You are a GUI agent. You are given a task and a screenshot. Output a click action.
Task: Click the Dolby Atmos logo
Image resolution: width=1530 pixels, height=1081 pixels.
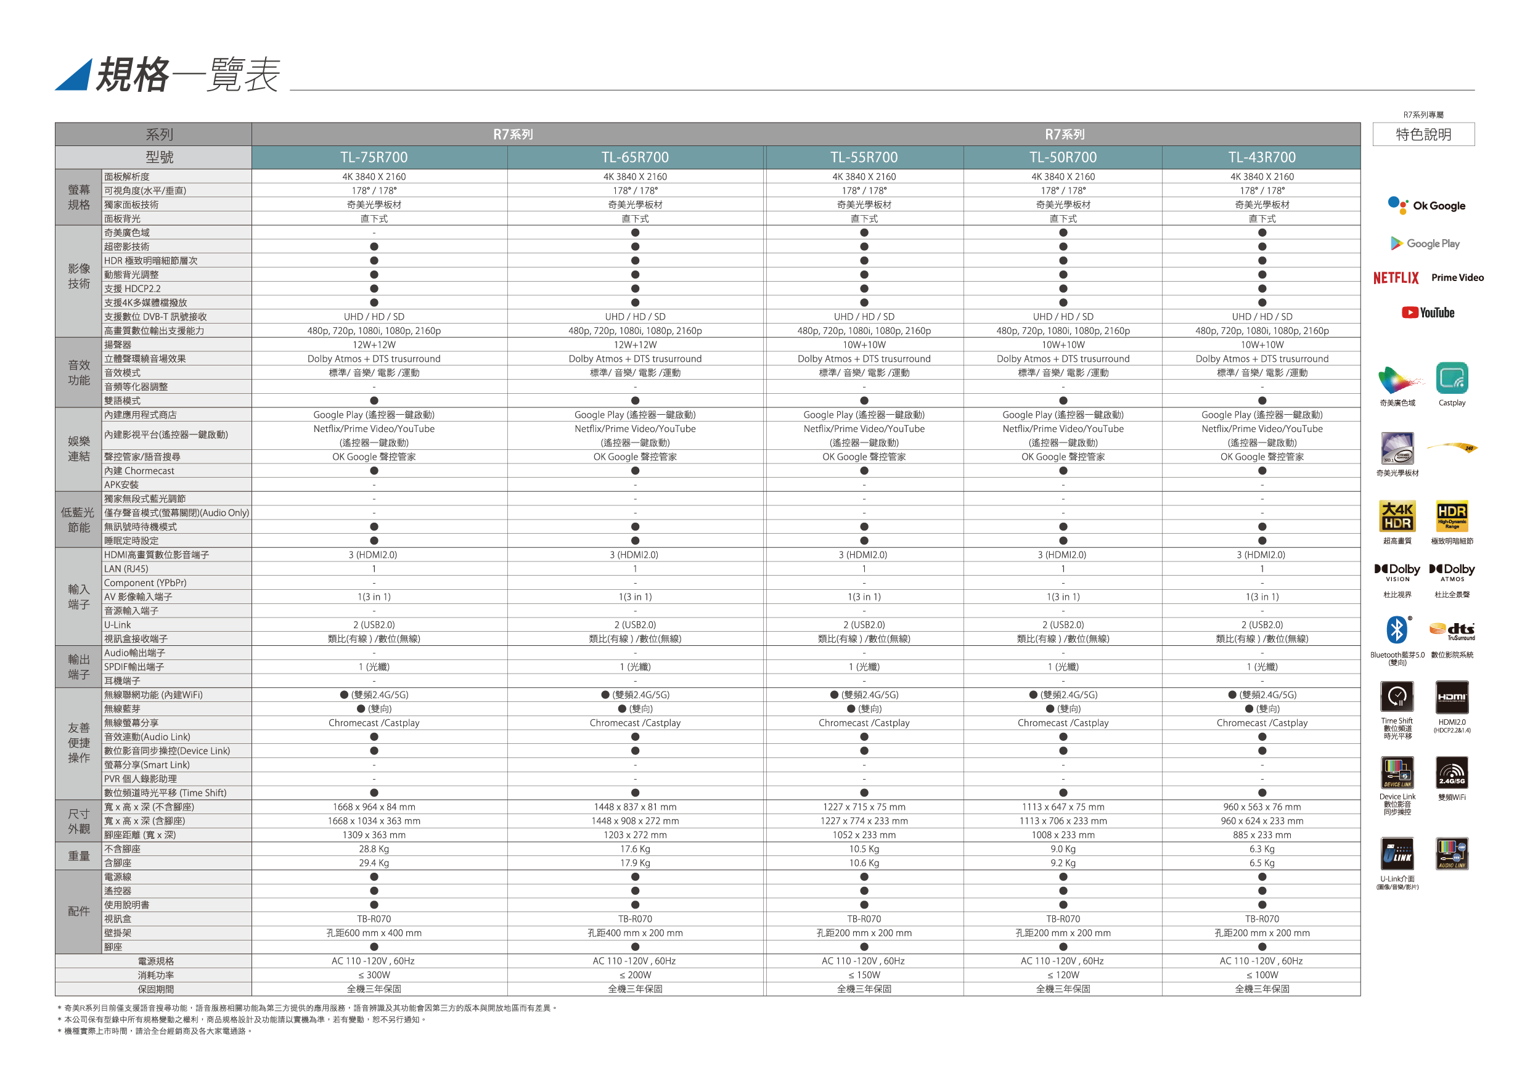pos(1452,571)
